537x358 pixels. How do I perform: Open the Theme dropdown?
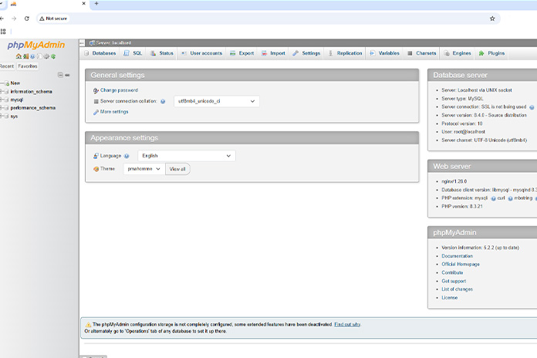144,168
